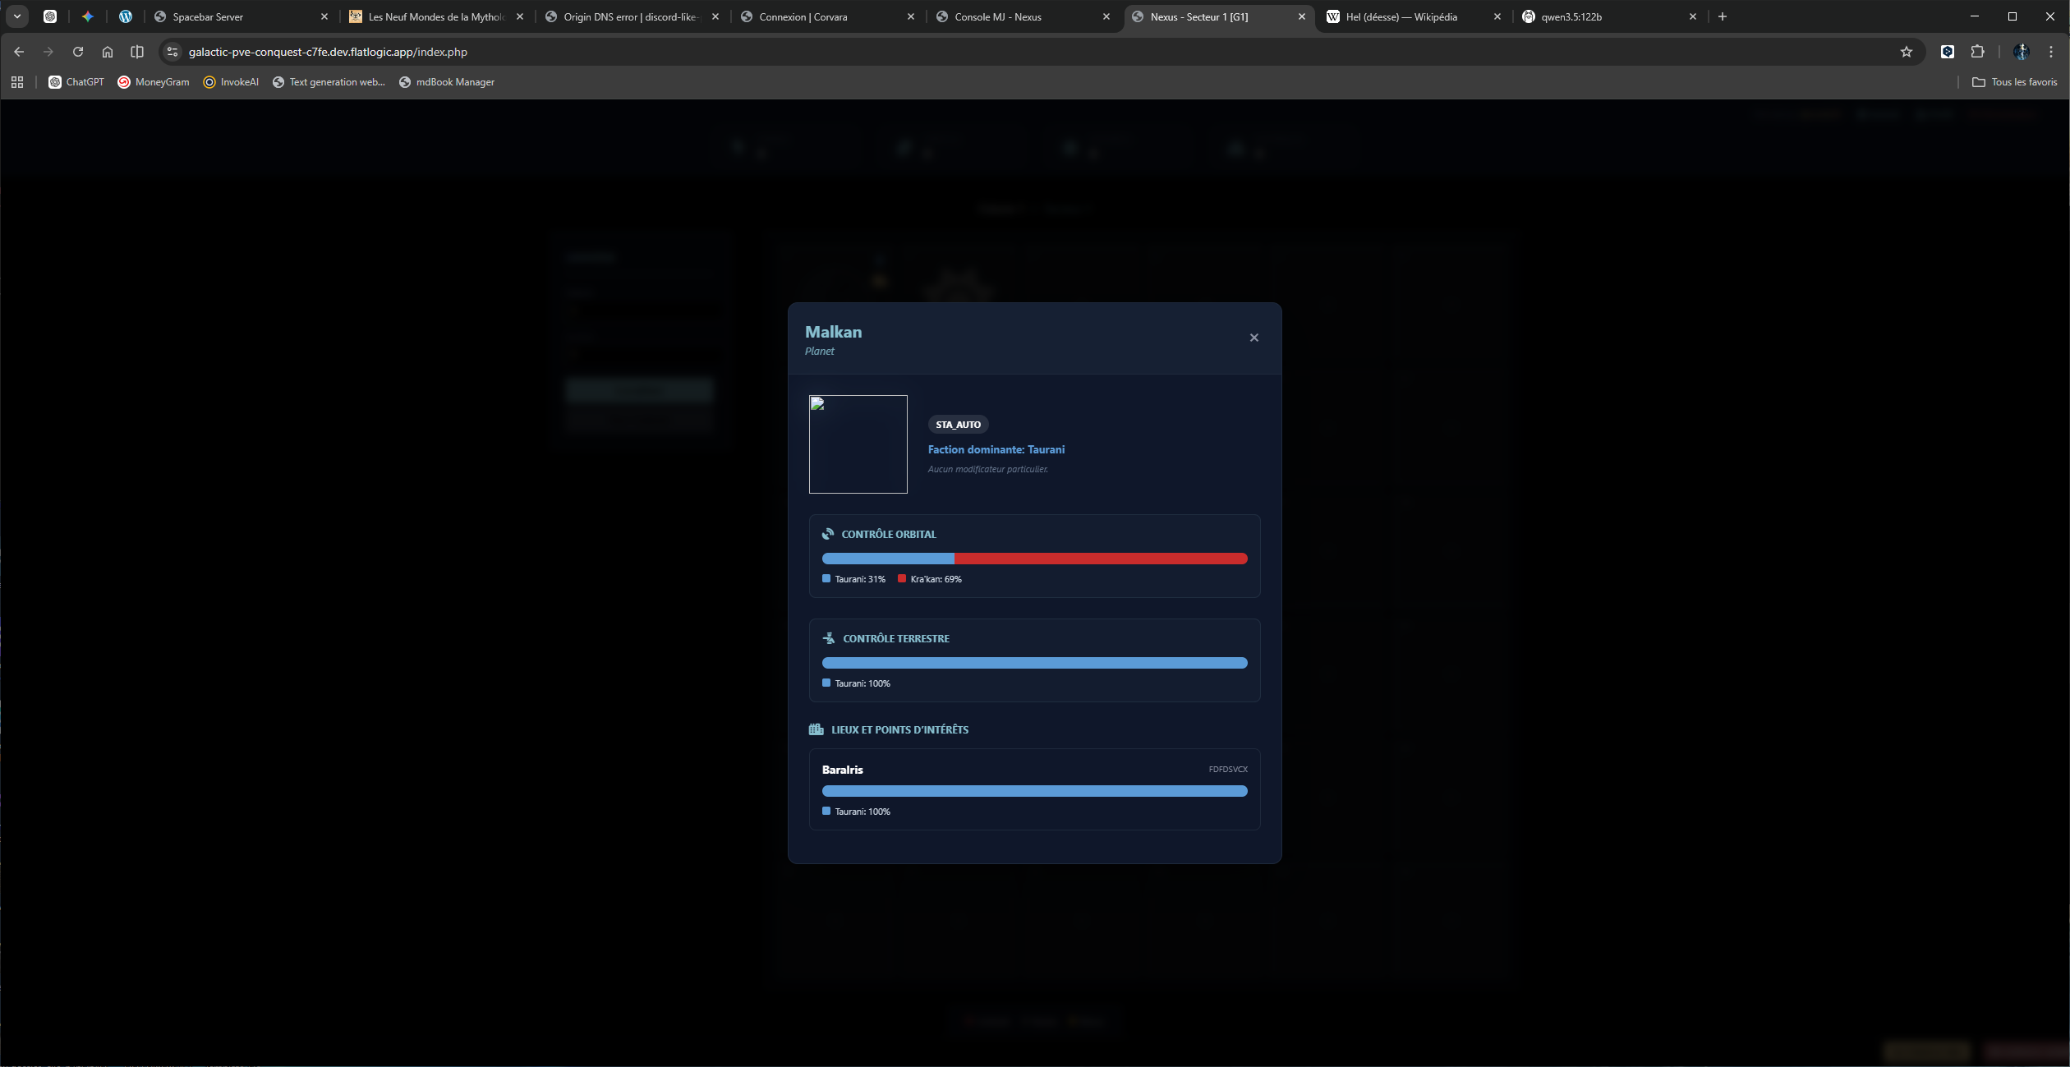Viewport: 2070px width, 1067px height.
Task: Open the ChatGPT bookmark
Action: [x=76, y=82]
